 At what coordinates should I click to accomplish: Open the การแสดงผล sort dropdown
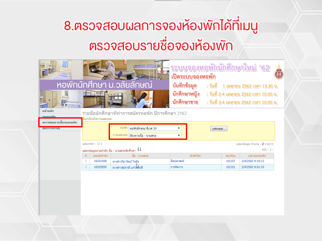(x=155, y=135)
